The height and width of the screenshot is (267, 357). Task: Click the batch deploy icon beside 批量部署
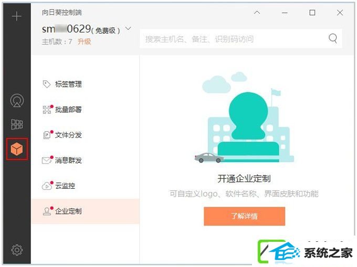(47, 110)
